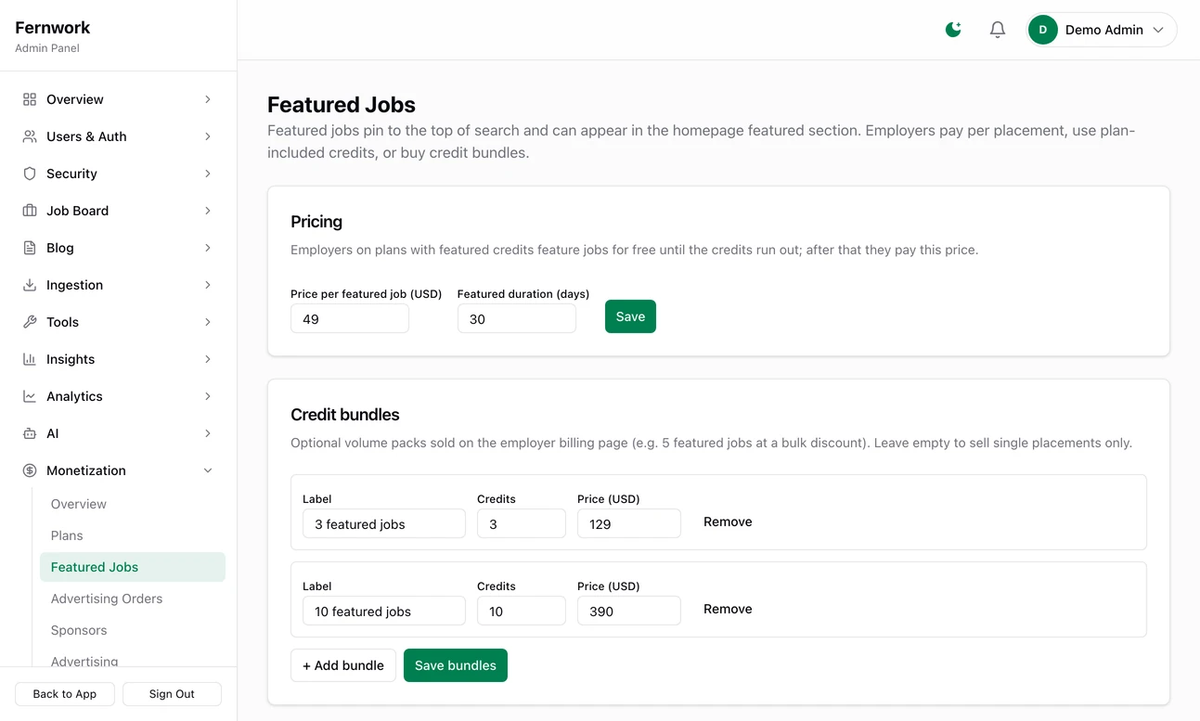Sign out of the admin panel
This screenshot has height=721, width=1200.
[x=172, y=694]
